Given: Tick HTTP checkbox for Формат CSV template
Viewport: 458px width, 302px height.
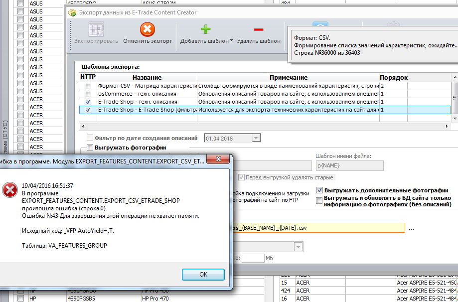Looking at the screenshot, I should pyautogui.click(x=88, y=86).
